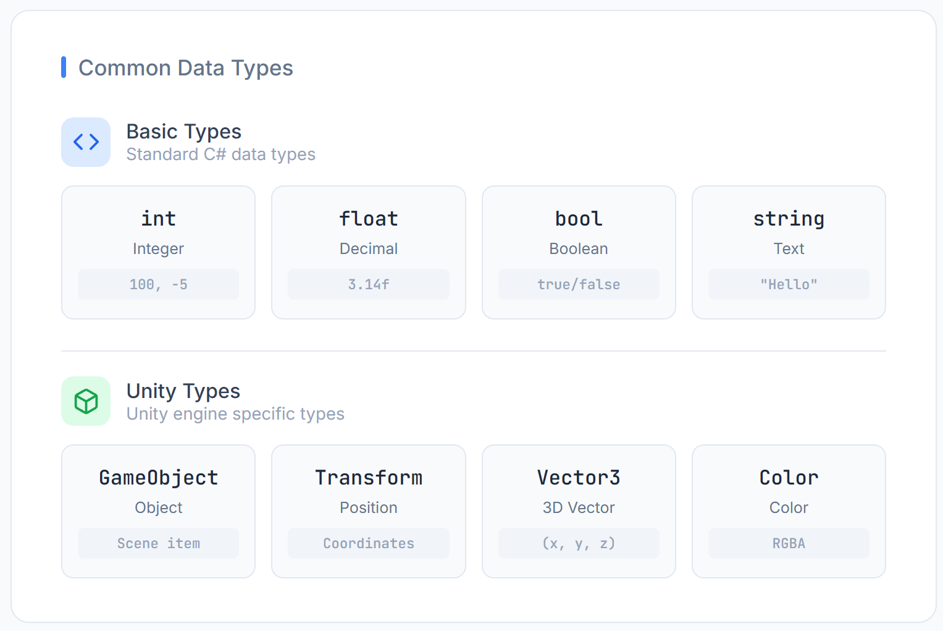The width and height of the screenshot is (943, 631).
Task: Select the GameObject card
Action: coord(158,511)
